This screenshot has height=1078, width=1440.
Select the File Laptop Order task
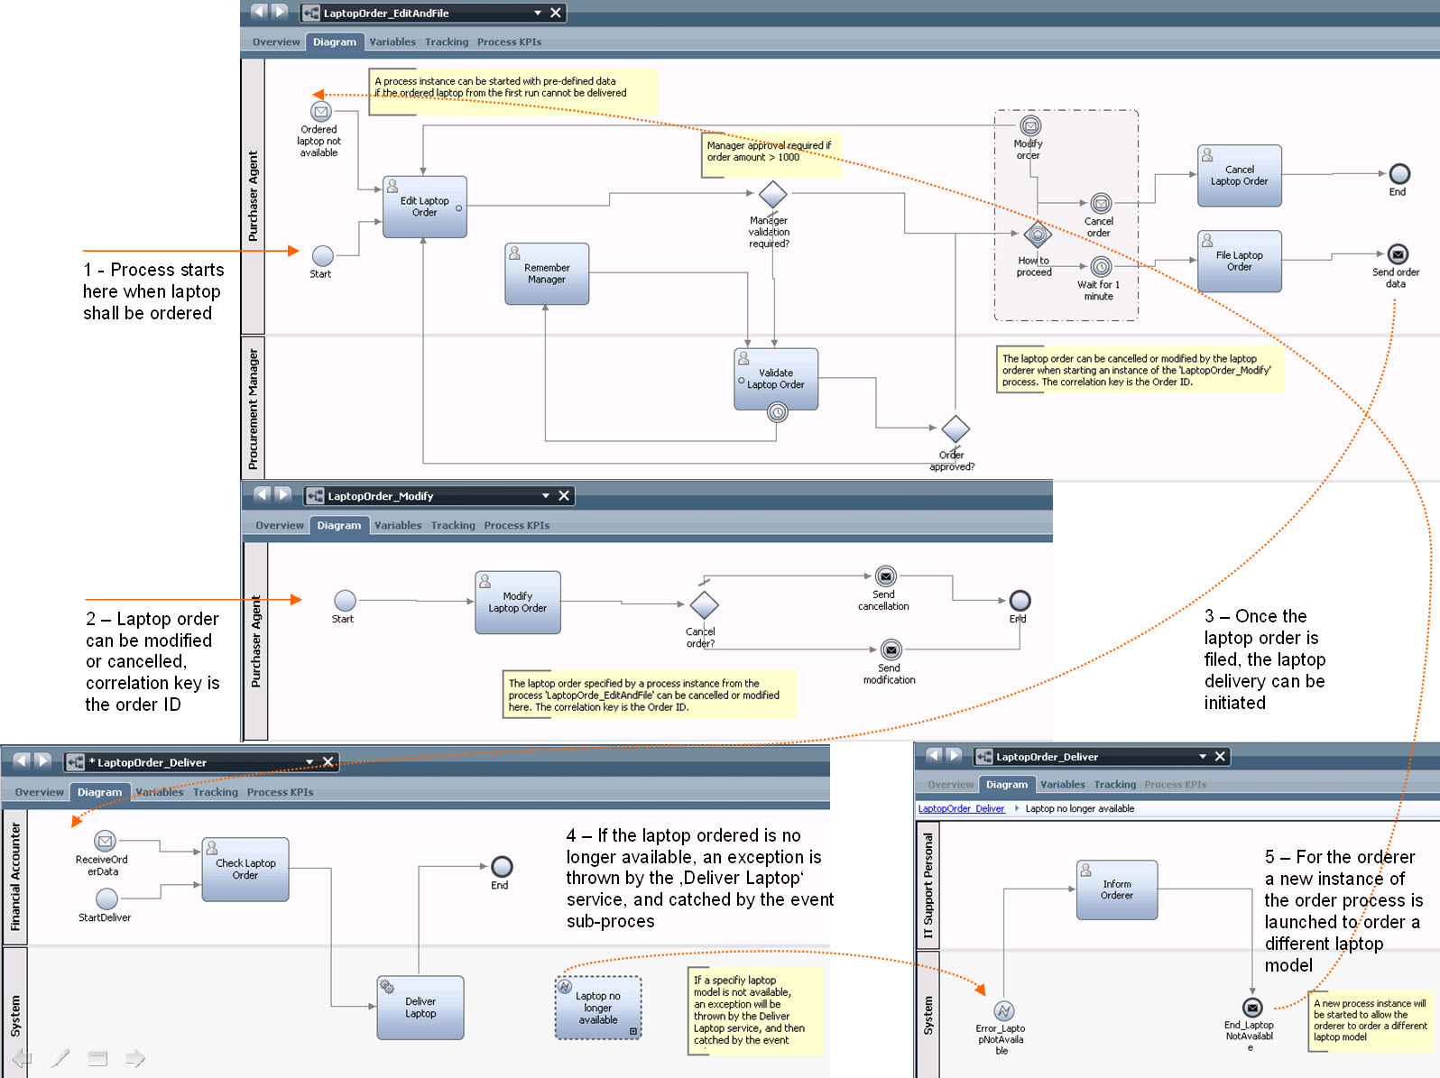point(1240,262)
